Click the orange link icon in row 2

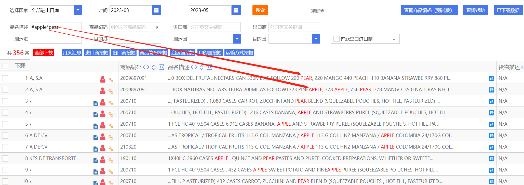tap(111, 91)
